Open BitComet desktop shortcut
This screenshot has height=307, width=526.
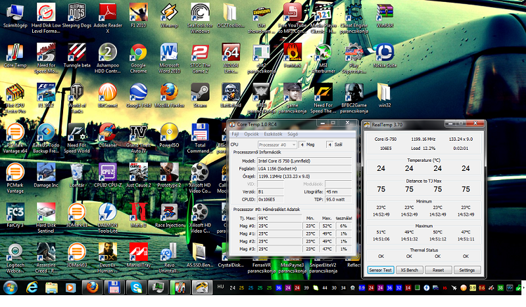coord(108,96)
